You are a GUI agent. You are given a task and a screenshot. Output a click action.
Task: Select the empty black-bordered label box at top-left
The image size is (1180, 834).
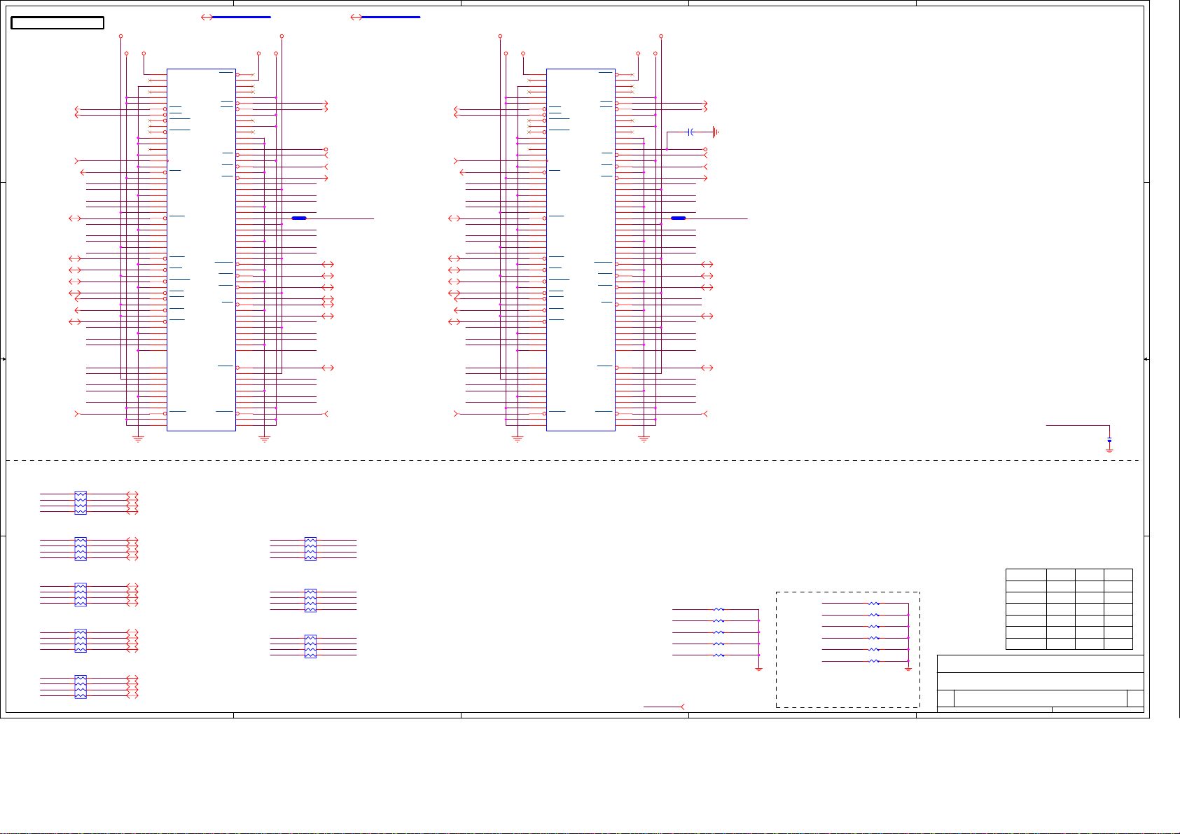click(57, 23)
